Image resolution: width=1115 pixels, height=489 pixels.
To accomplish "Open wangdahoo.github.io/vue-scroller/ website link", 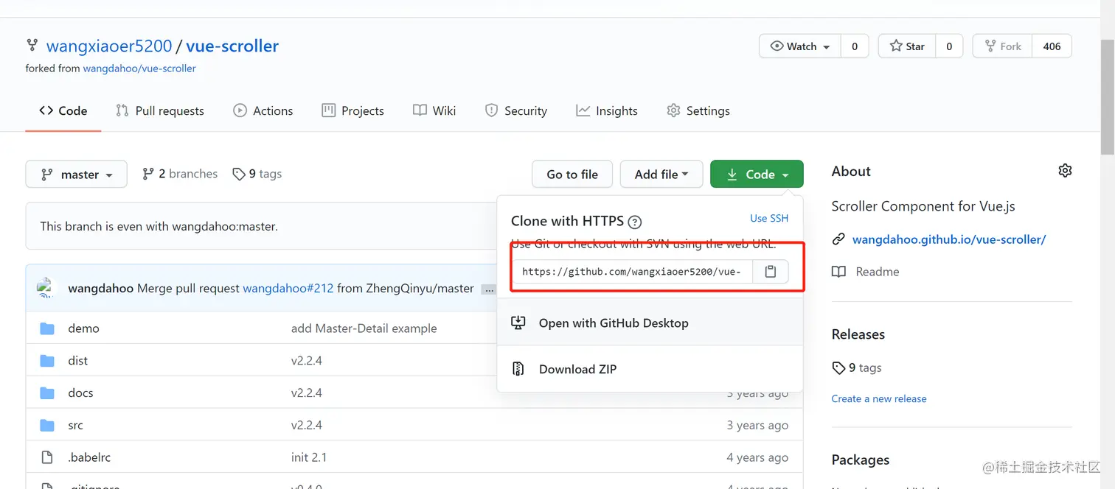I will pos(949,239).
